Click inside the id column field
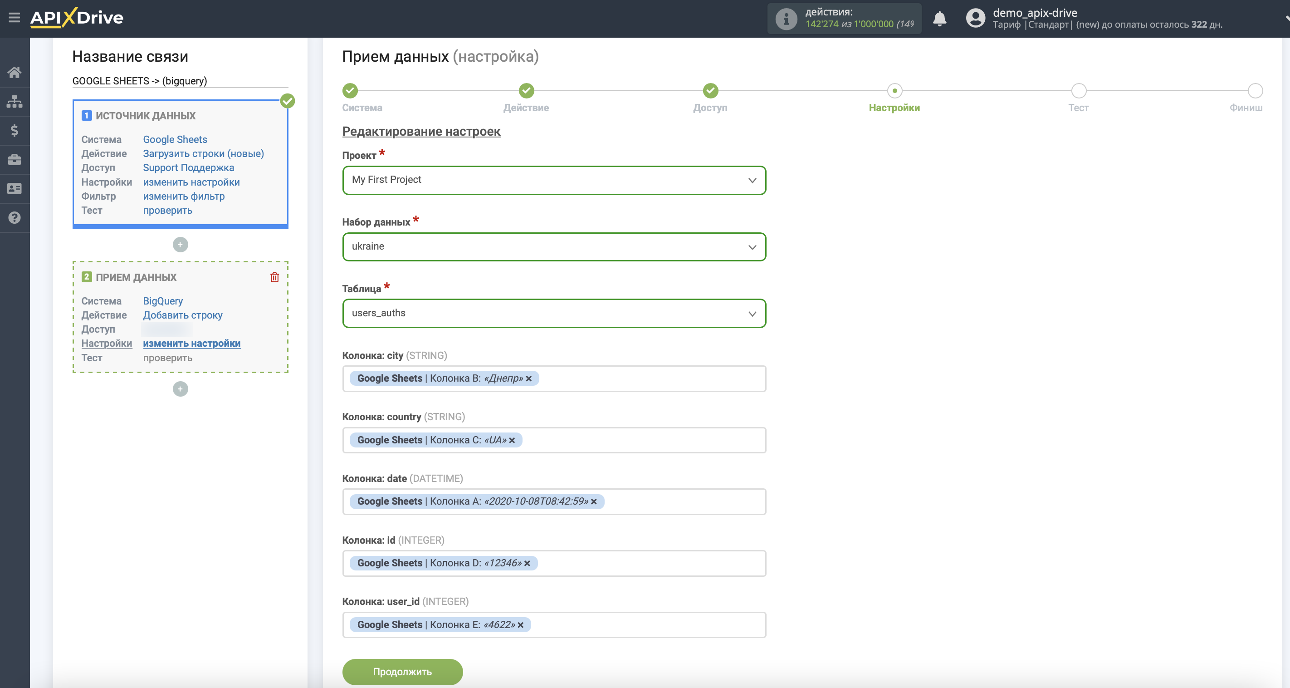 point(554,563)
